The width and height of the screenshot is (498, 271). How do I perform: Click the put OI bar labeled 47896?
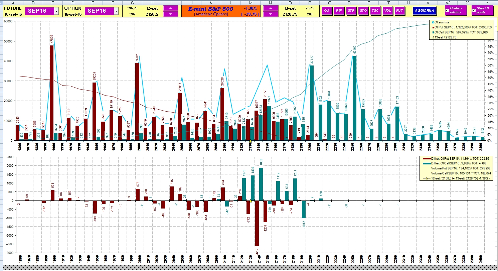52,93
